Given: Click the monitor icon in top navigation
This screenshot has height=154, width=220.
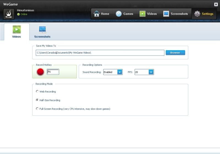Looking at the screenshot, I should tap(166, 14).
